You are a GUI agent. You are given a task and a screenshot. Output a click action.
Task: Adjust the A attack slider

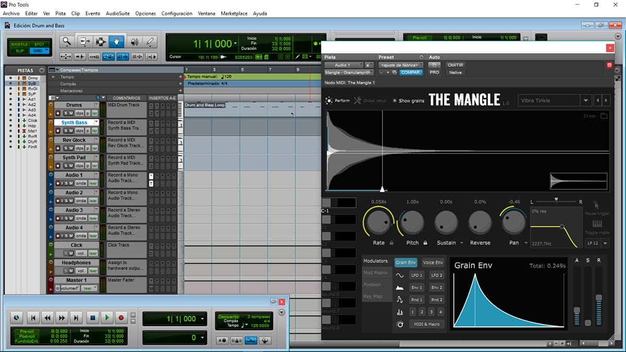(x=577, y=311)
